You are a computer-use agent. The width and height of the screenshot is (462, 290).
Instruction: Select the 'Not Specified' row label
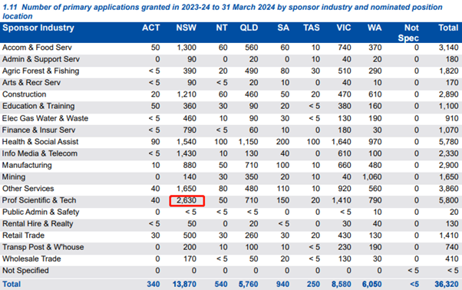coord(25,271)
